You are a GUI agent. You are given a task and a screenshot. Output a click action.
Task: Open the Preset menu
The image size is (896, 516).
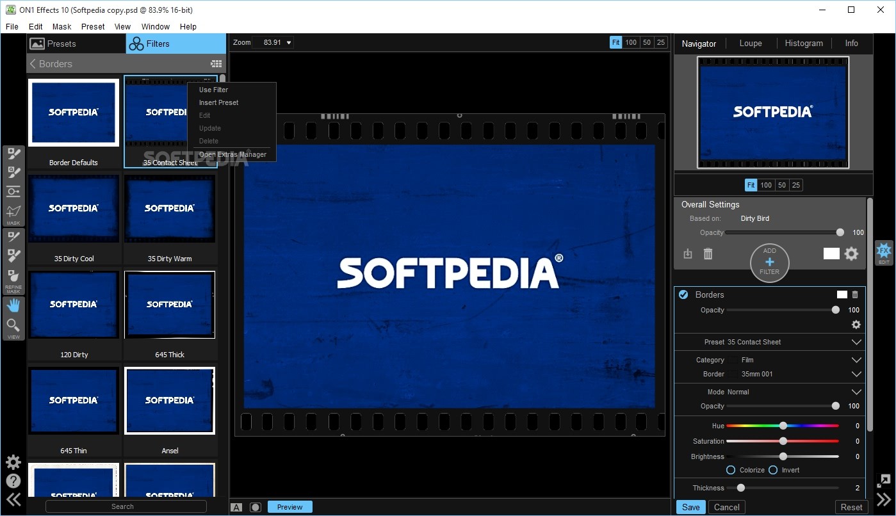coord(93,27)
